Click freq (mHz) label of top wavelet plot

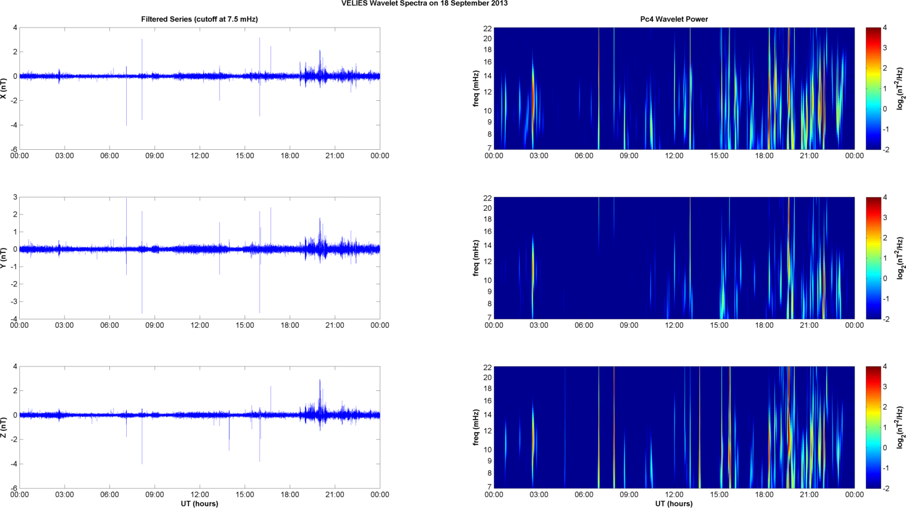pos(476,88)
